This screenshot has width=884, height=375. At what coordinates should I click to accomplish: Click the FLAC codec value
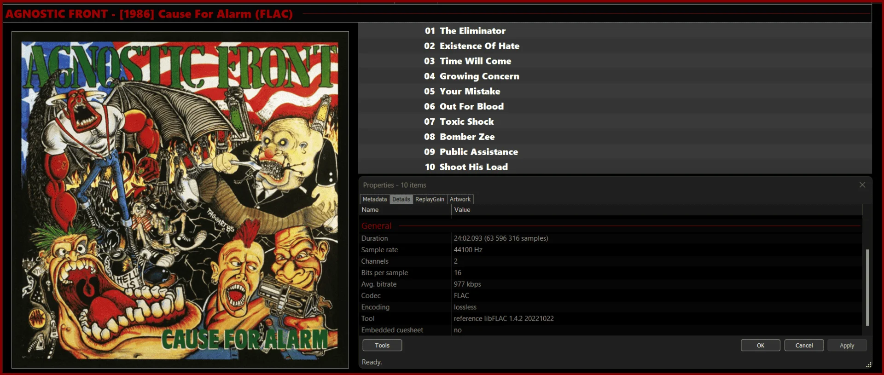pos(461,296)
